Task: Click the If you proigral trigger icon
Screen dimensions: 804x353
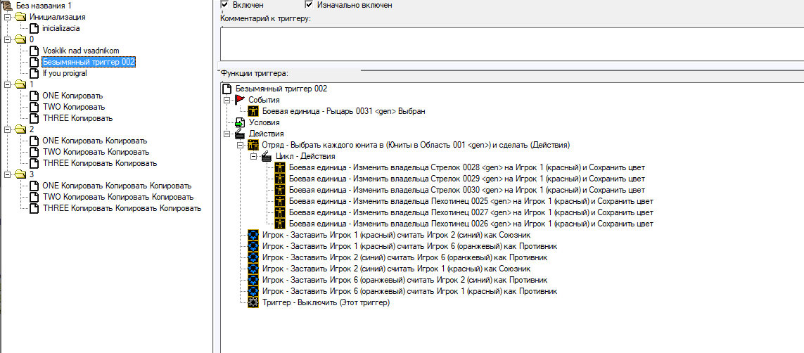Action: click(x=34, y=73)
